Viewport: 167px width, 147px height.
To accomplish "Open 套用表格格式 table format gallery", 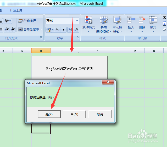I will [x=103, y=25].
